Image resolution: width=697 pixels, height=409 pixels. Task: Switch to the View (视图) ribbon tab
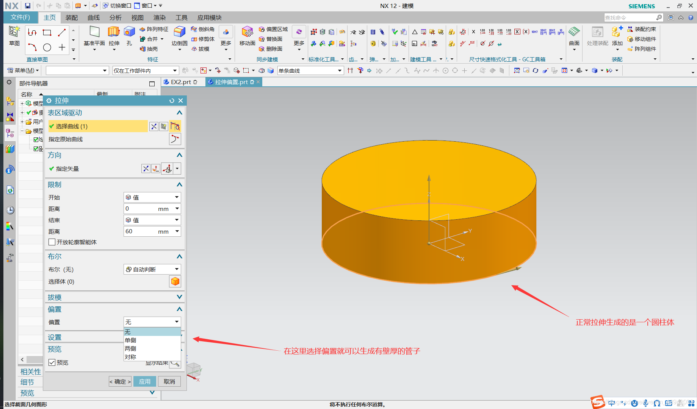pyautogui.click(x=137, y=17)
